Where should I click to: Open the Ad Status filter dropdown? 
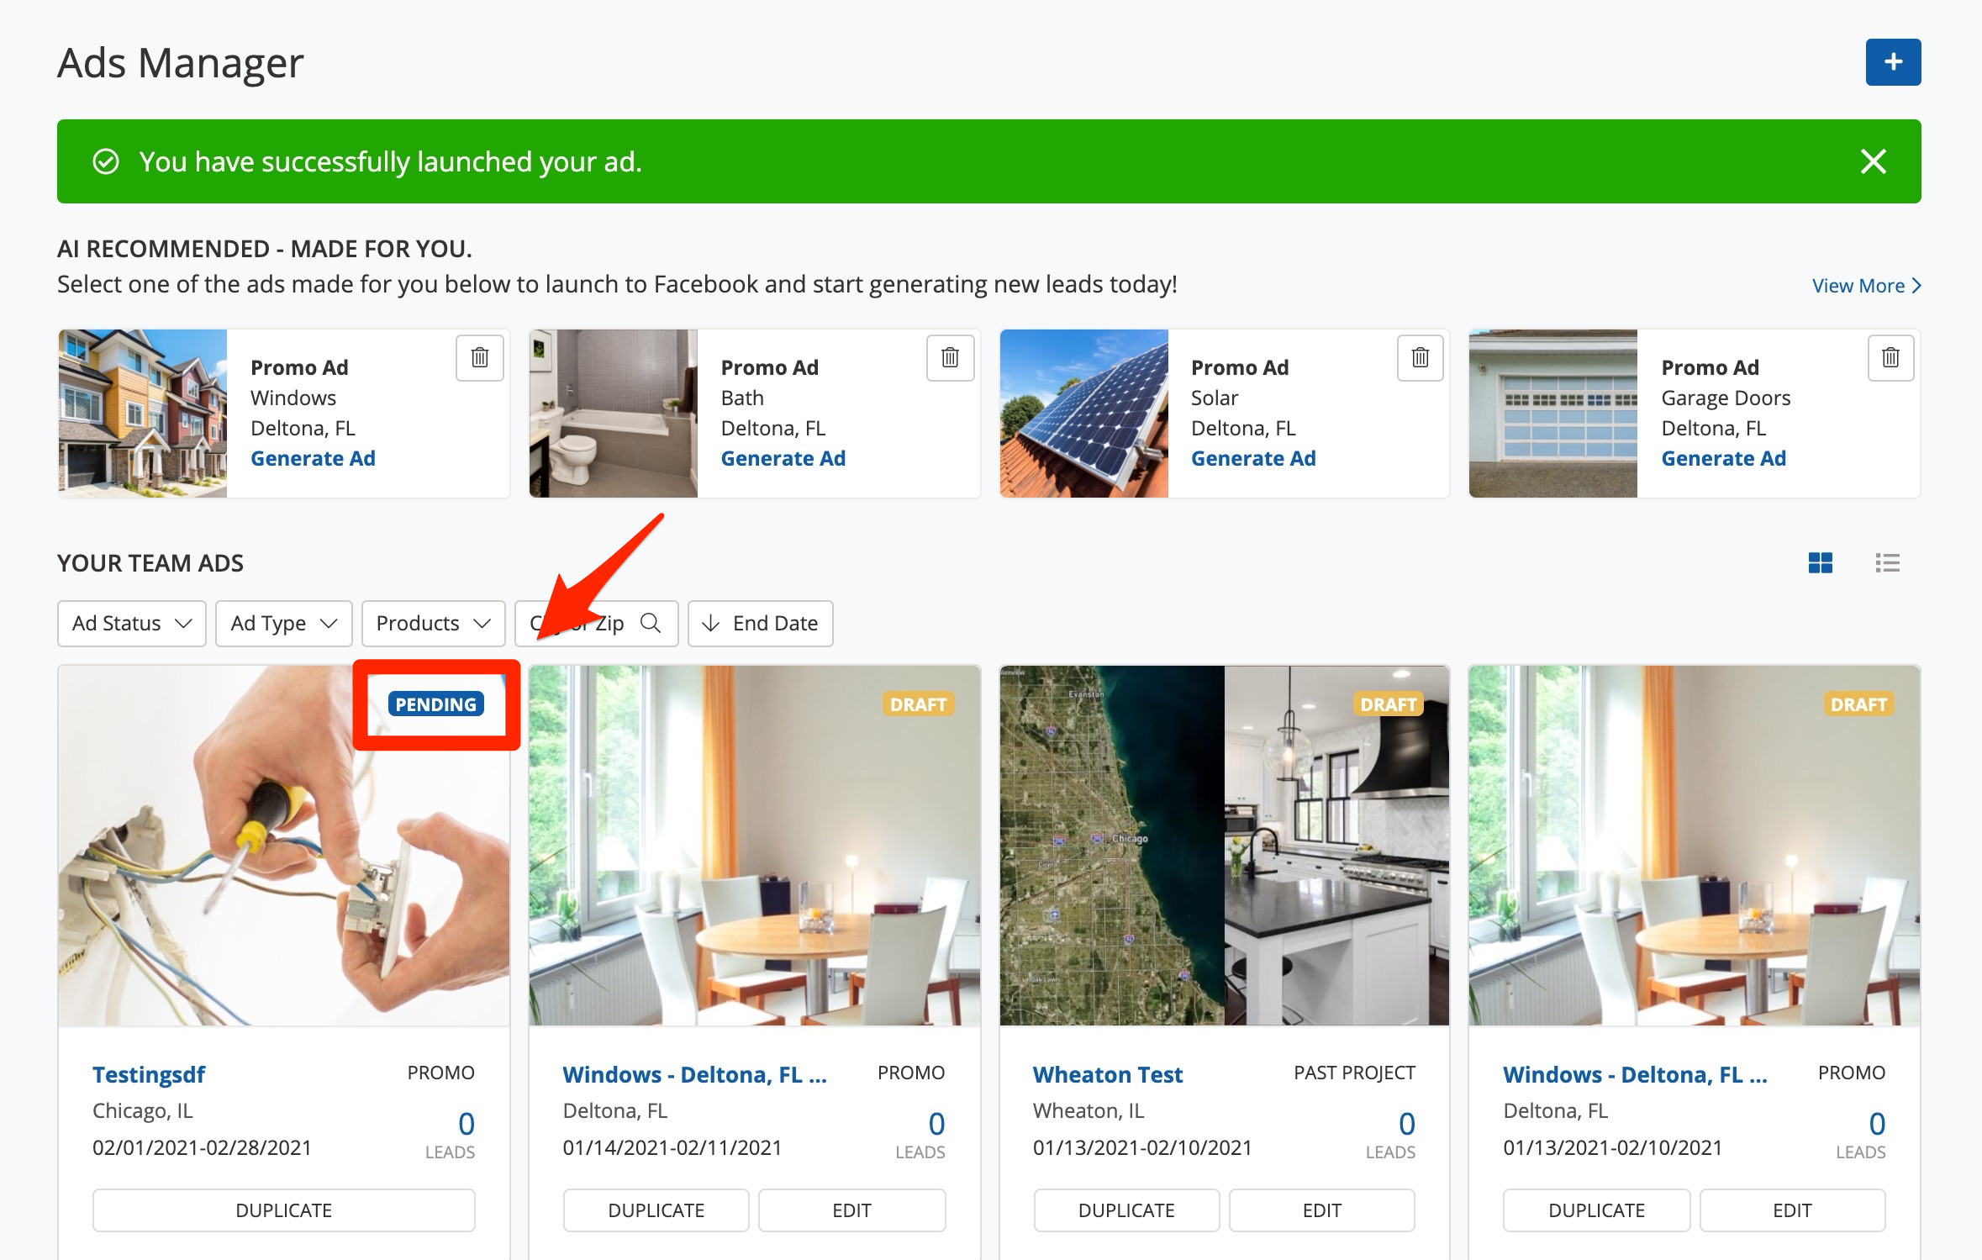[132, 624]
